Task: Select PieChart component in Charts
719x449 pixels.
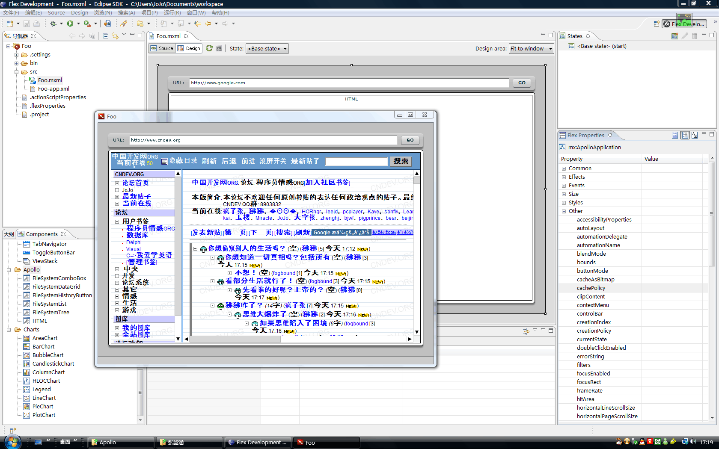Action: tap(43, 407)
